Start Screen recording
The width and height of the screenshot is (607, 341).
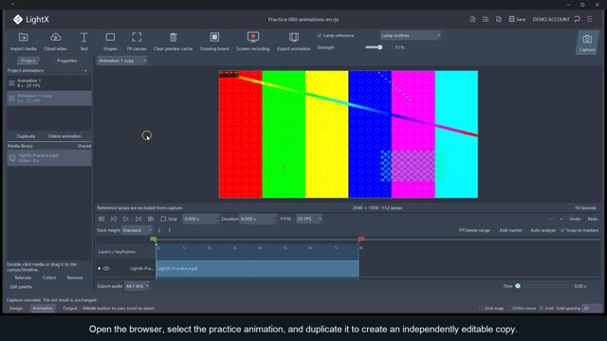253,42
